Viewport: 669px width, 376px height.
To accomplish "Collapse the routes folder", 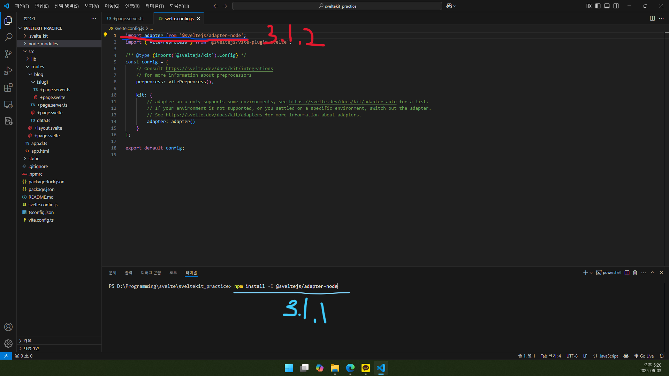I will 59,67.
